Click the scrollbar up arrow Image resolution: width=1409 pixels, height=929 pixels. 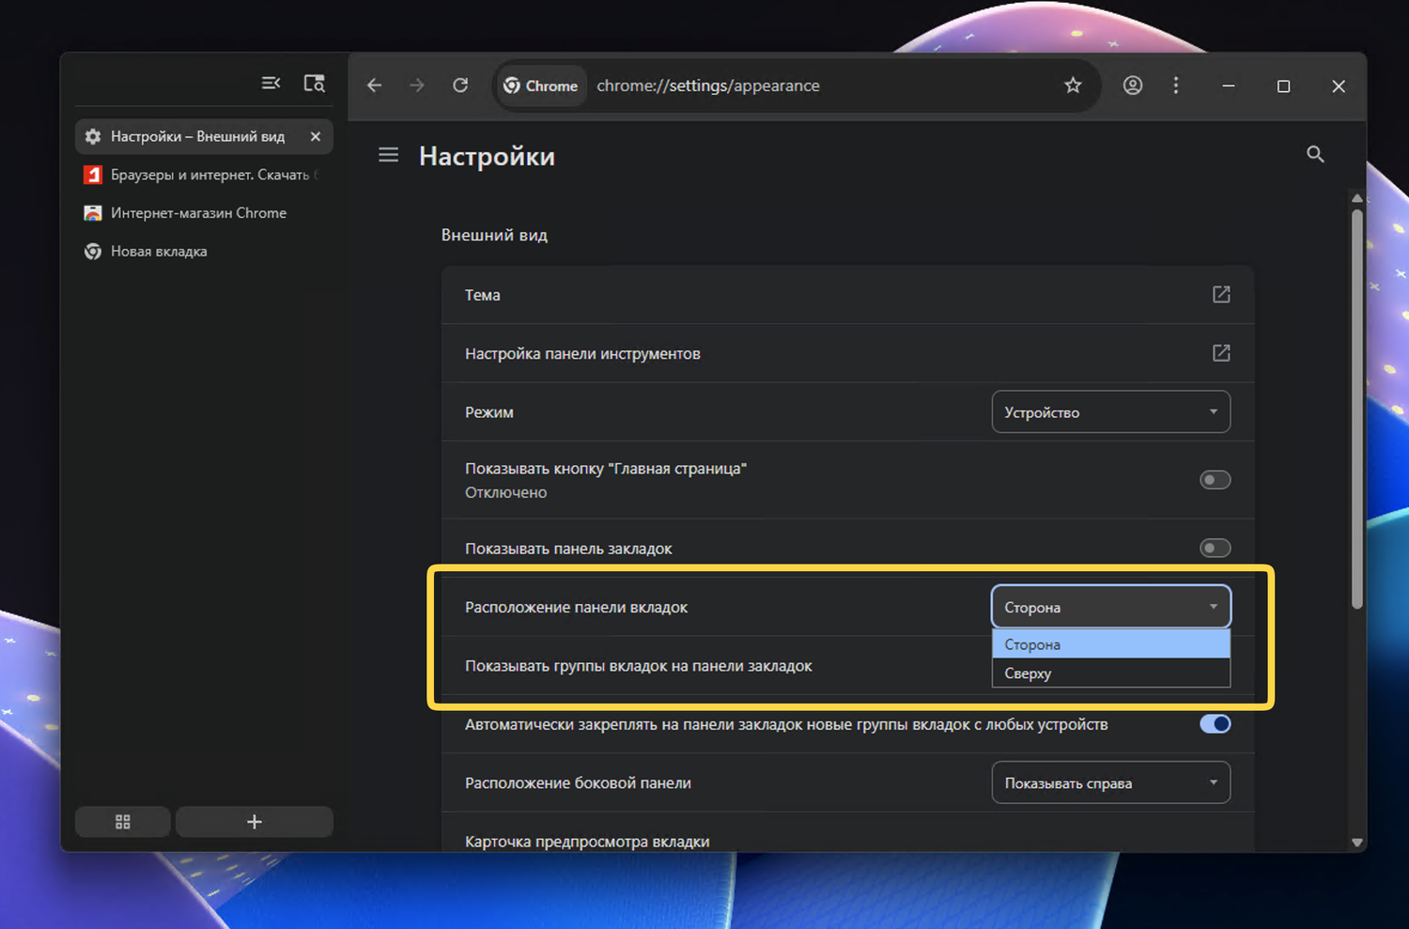coord(1356,198)
